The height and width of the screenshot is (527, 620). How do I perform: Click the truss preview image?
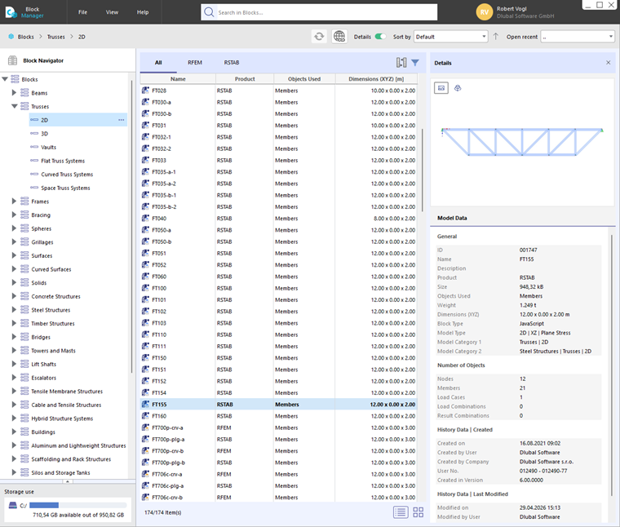[x=522, y=141]
